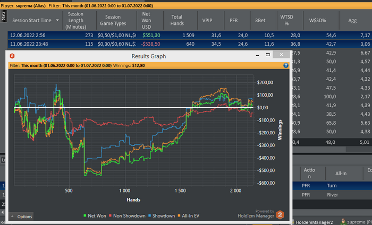372x225 pixels.
Task: Toggle Showdown blue legend swatch
Action: (x=149, y=216)
